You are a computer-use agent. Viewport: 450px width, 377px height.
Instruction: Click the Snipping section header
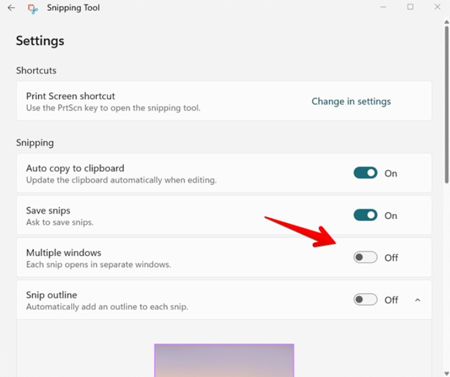pyautogui.click(x=35, y=143)
